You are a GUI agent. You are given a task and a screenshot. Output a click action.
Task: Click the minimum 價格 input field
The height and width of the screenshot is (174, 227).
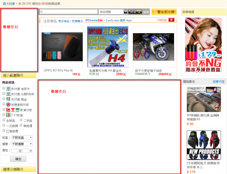(x=15, y=151)
